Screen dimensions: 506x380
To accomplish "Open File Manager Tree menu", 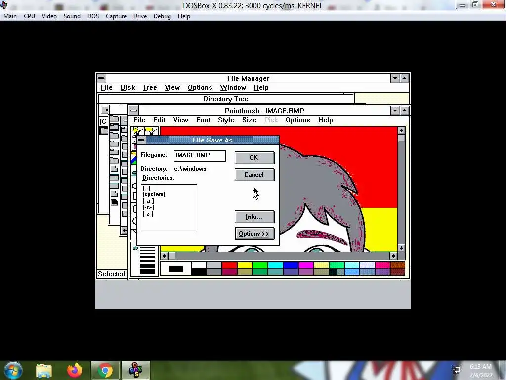I will click(x=150, y=87).
